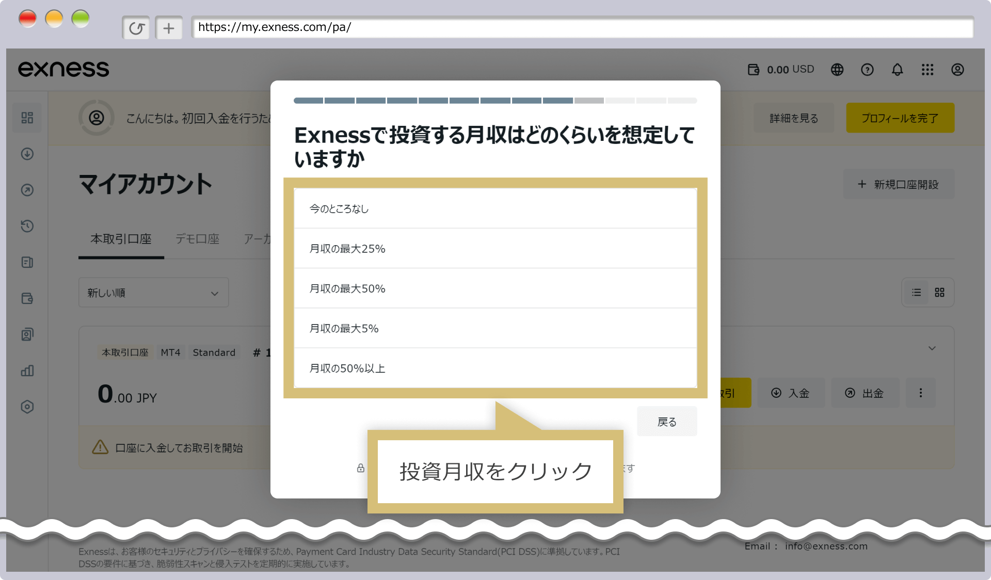The width and height of the screenshot is (991, 580).
Task: Open the settings hexagon icon in sidebar
Action: 27,407
